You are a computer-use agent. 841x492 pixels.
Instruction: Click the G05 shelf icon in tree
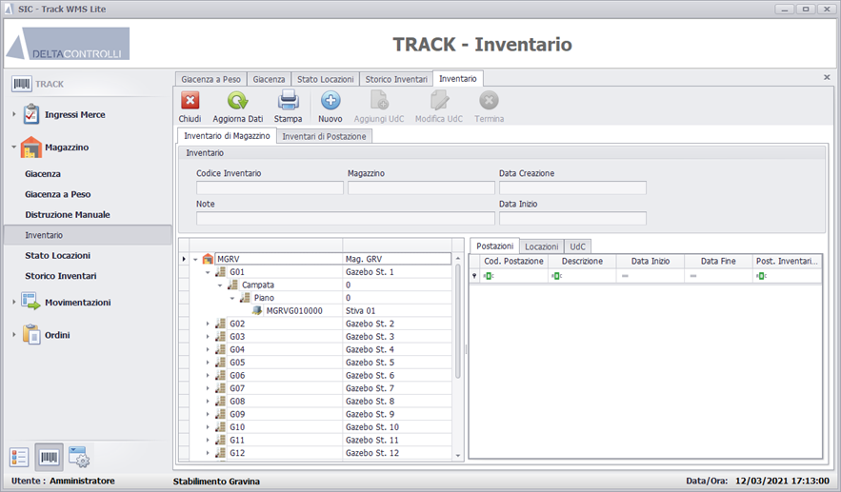[x=220, y=363]
